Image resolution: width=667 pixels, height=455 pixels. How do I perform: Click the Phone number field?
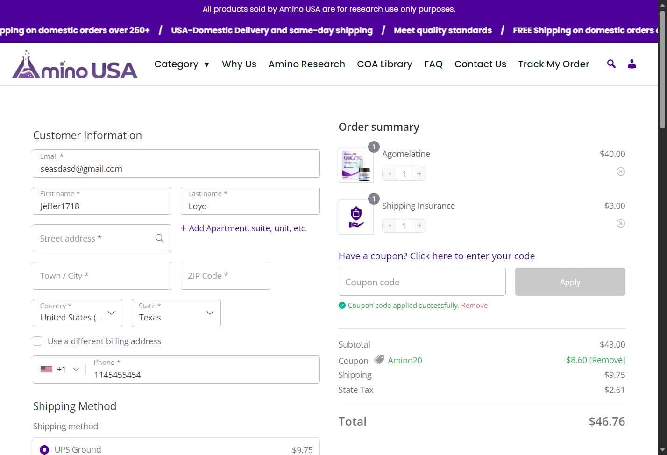coord(203,370)
